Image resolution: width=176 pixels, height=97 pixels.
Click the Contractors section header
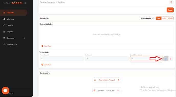click(45, 73)
